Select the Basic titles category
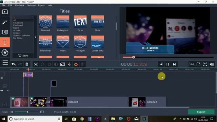217x122 pixels. click(16, 28)
